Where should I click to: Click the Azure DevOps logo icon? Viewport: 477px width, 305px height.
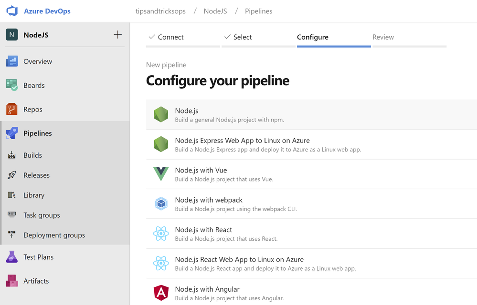(x=12, y=11)
